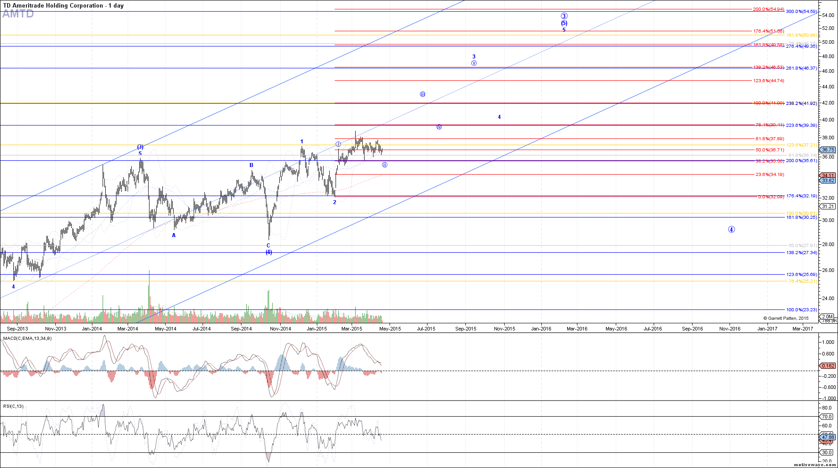Click the 0.162 MACD value tag

click(x=828, y=366)
